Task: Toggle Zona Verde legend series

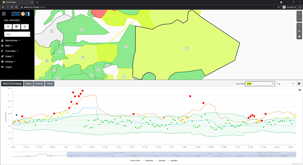Action: [x=134, y=161]
